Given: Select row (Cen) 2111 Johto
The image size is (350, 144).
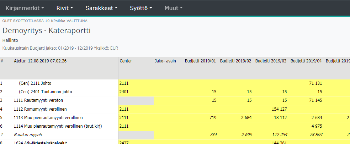Looking at the screenshot, I should [35, 83].
